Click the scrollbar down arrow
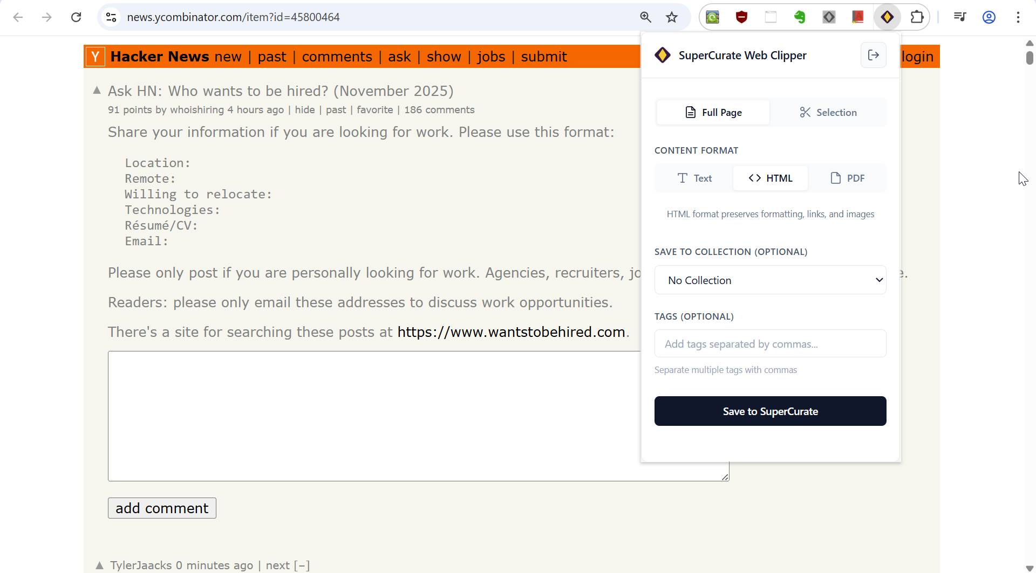 click(1030, 568)
